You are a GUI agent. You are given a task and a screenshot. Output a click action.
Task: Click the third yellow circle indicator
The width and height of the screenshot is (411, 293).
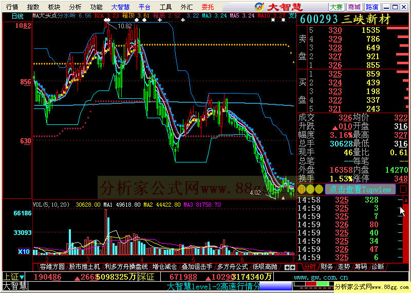click(x=319, y=189)
